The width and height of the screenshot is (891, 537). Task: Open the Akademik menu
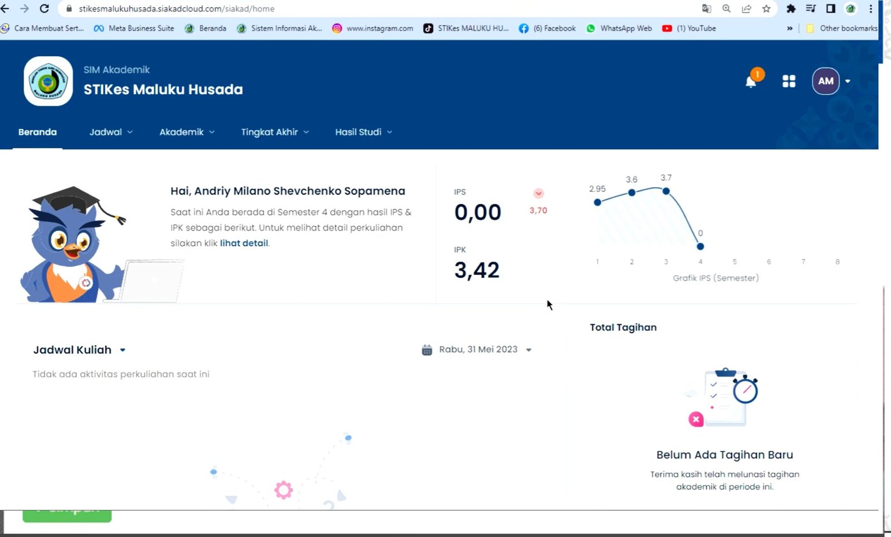click(187, 132)
